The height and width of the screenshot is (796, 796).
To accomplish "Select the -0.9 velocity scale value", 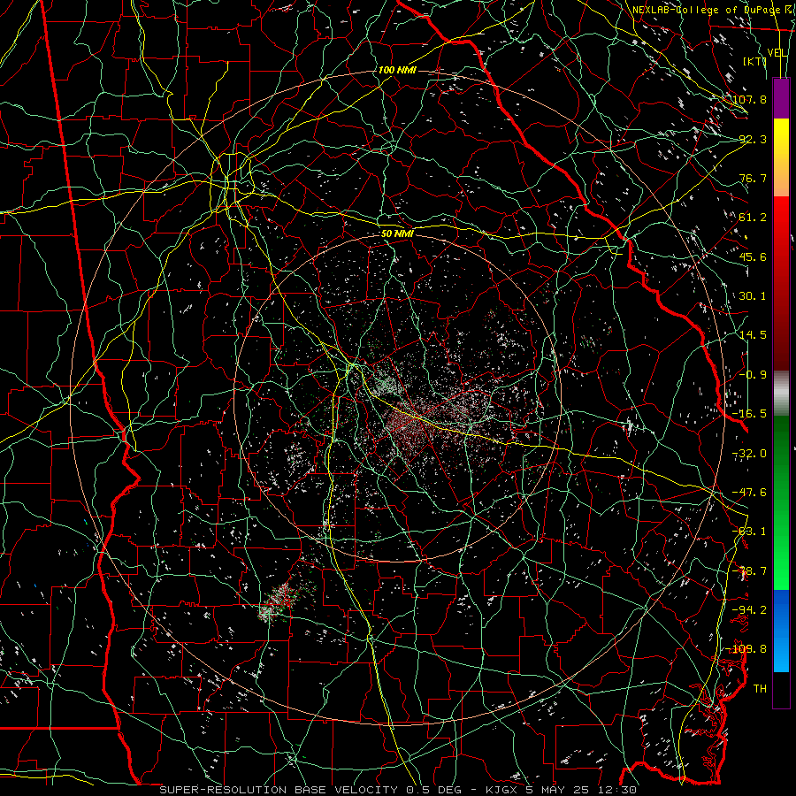I will 753,375.
